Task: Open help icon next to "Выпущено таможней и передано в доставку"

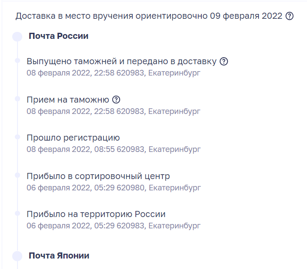Action: point(224,62)
